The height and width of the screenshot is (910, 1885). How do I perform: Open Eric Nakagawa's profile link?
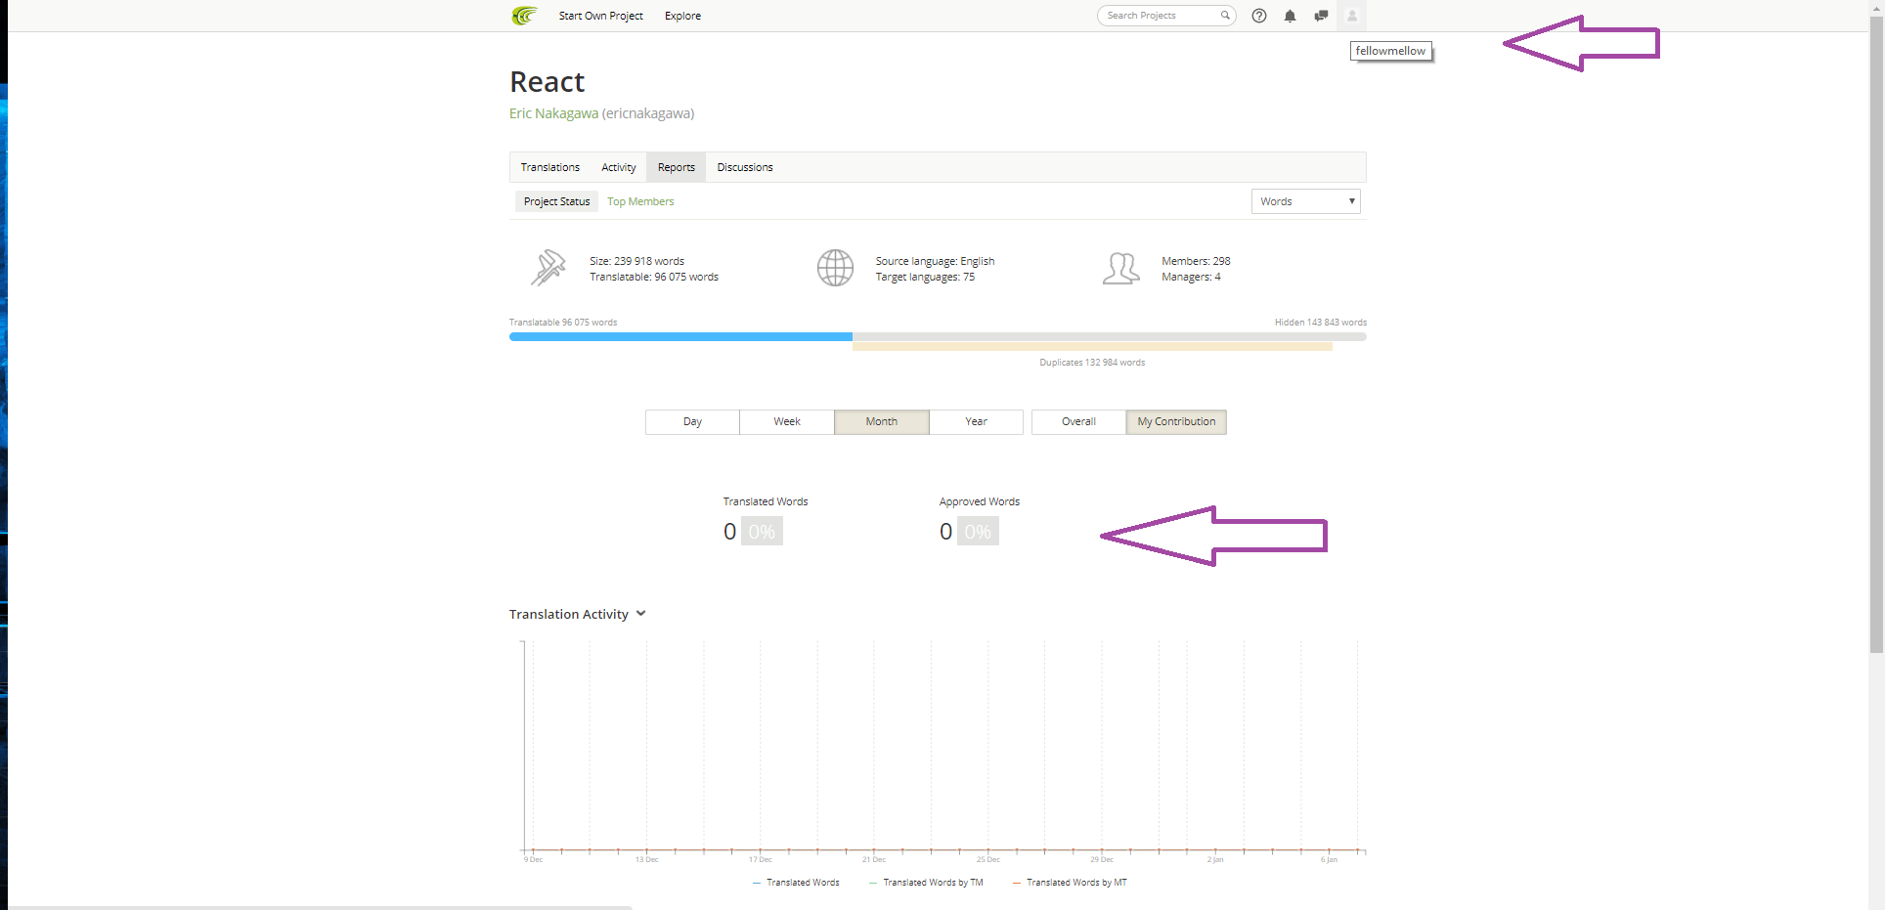point(553,113)
